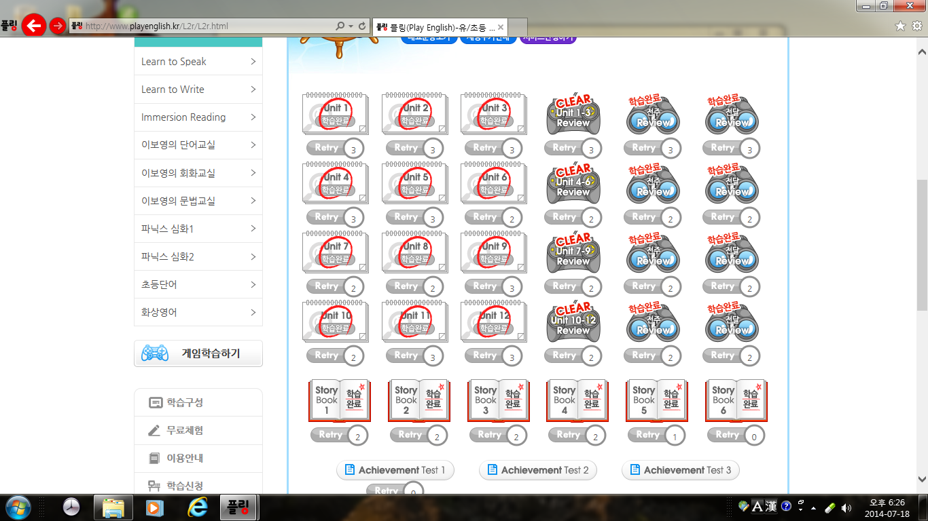
Task: Open media player from the taskbar
Action: 156,507
